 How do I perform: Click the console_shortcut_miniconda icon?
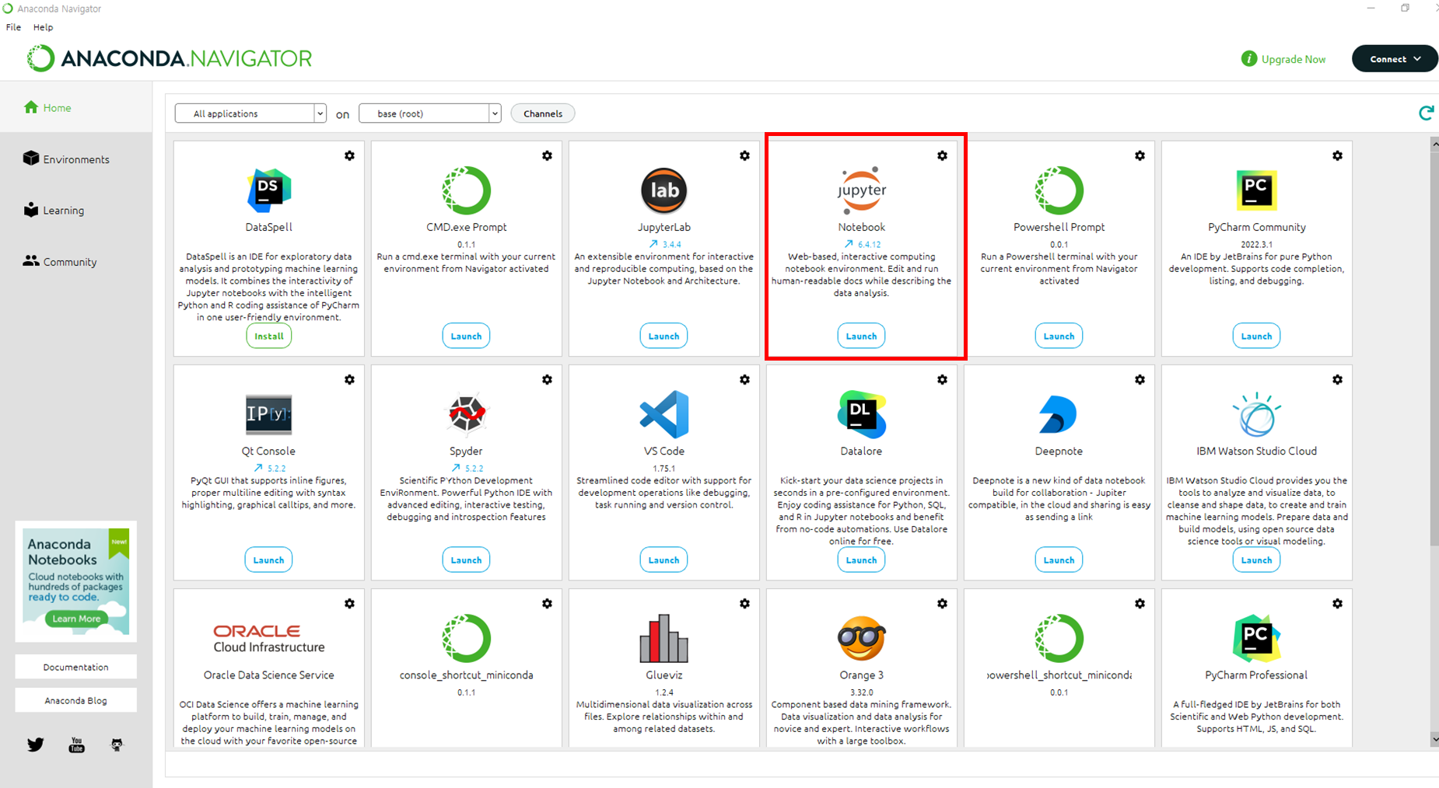click(x=466, y=638)
